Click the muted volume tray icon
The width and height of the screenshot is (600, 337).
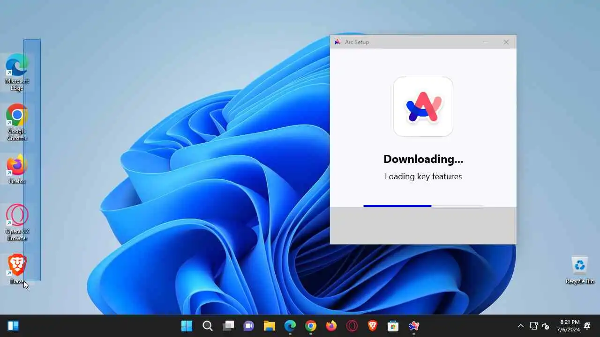(546, 326)
